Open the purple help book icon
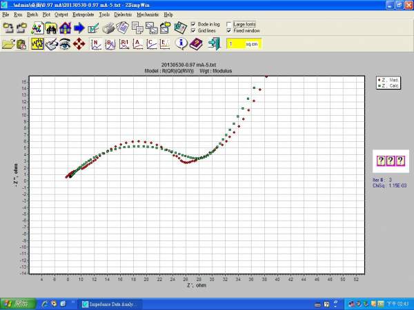414x310 pixels. click(196, 43)
